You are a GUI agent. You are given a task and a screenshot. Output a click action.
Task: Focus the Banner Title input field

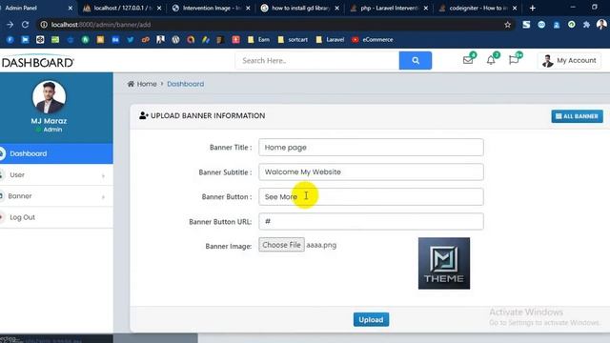pyautogui.click(x=371, y=148)
